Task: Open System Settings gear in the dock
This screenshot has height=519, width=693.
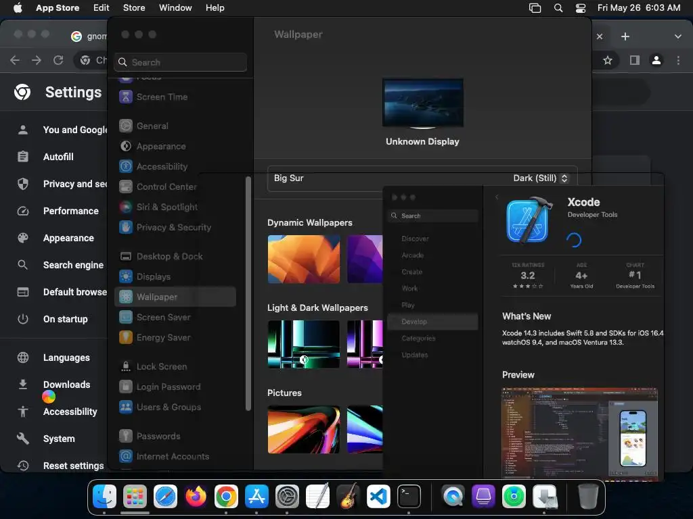Action: (x=287, y=497)
